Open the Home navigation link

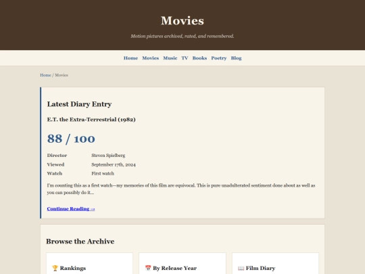pos(130,58)
